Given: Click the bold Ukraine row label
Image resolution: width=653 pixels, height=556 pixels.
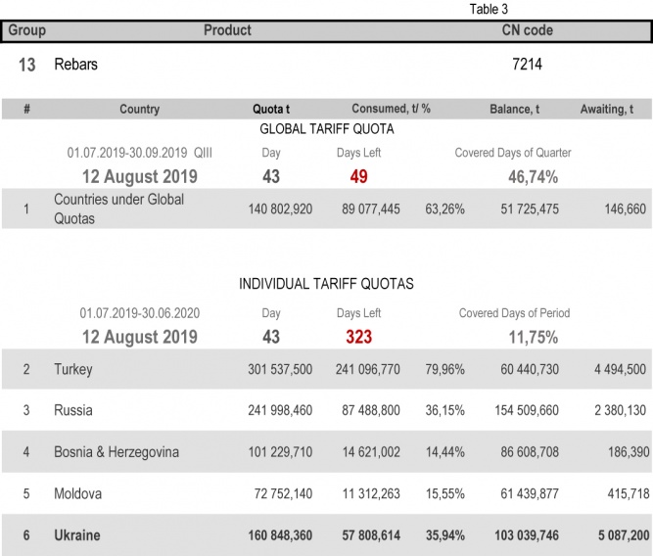Looking at the screenshot, I should 77,536.
